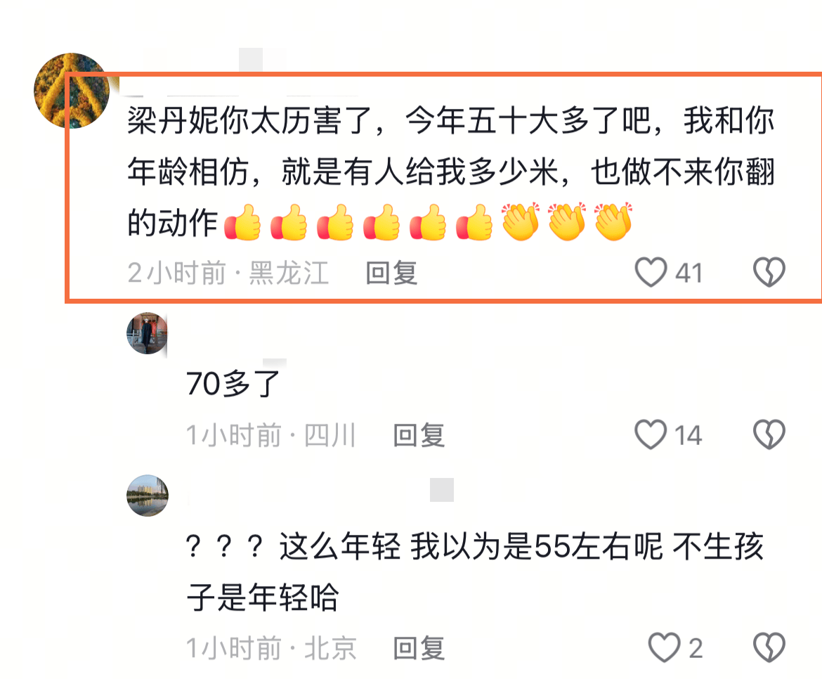Click 回复 under the Heilongjiang comment

tap(391, 273)
